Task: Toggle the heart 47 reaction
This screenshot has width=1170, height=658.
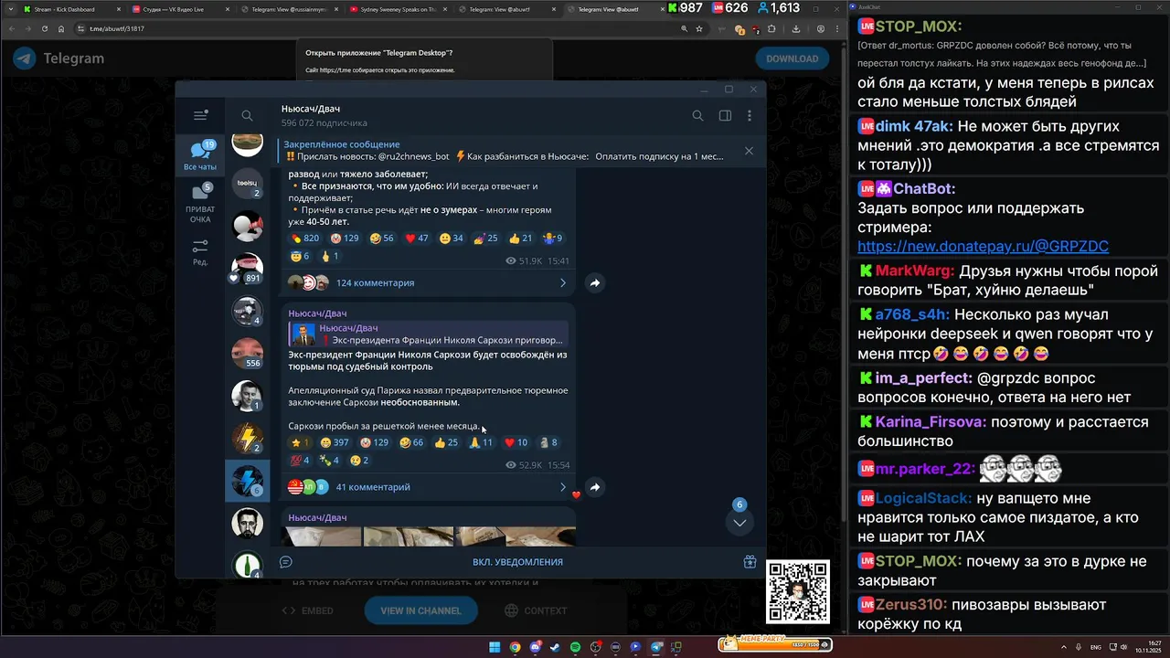Action: point(417,239)
